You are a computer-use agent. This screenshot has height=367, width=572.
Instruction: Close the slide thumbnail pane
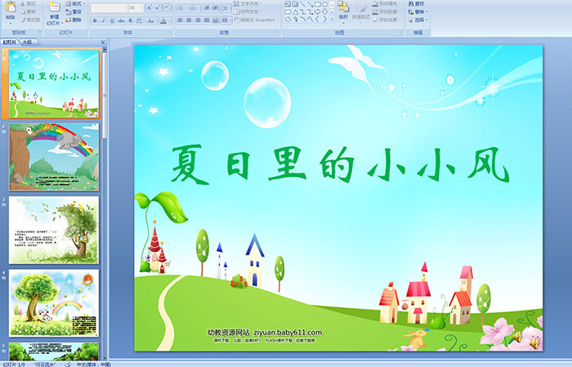point(103,43)
